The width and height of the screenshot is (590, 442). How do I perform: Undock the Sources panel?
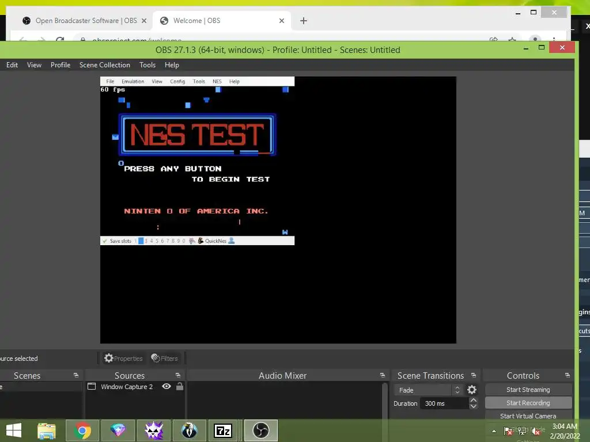[x=178, y=375]
